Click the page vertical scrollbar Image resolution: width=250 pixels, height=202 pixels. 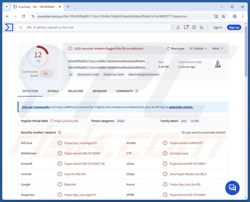pyautogui.click(x=246, y=52)
